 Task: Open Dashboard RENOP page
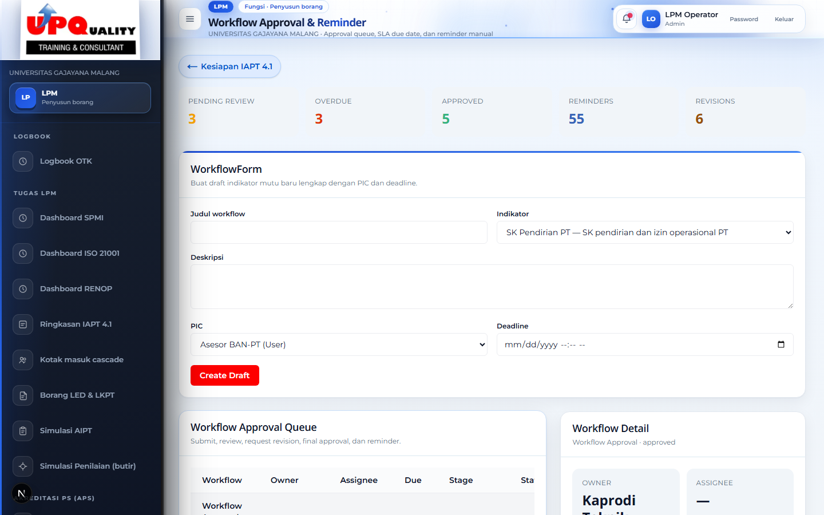pyautogui.click(x=80, y=289)
